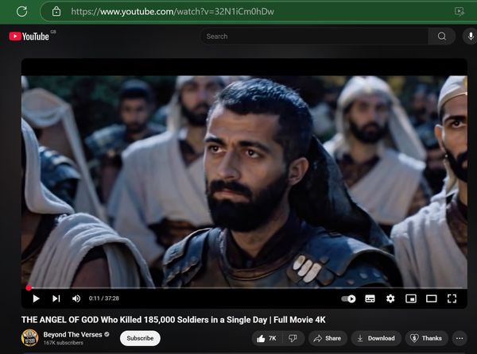This screenshot has height=354, width=477.
Task: Send a Thanks to the creator
Action: click(x=426, y=338)
